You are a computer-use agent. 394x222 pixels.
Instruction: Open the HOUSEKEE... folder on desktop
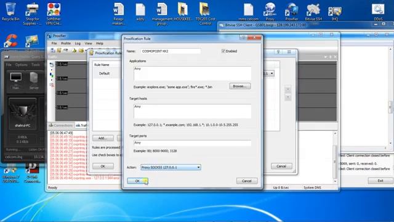183,12
